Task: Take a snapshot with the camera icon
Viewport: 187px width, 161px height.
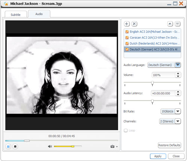Action: click(x=112, y=146)
